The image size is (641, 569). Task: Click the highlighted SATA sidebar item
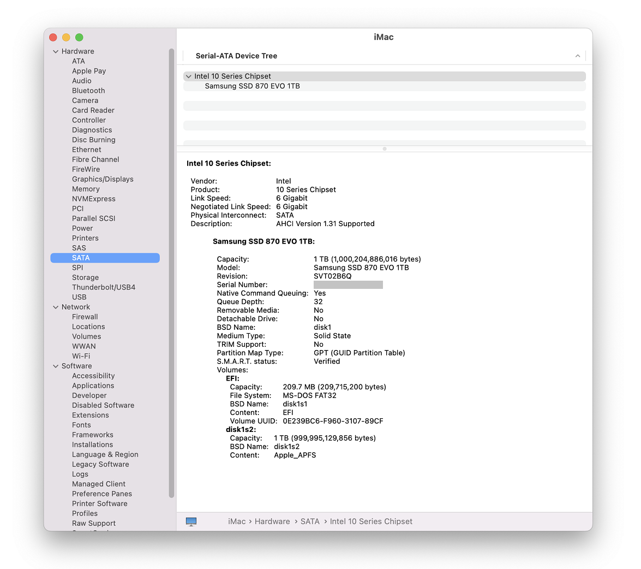105,258
